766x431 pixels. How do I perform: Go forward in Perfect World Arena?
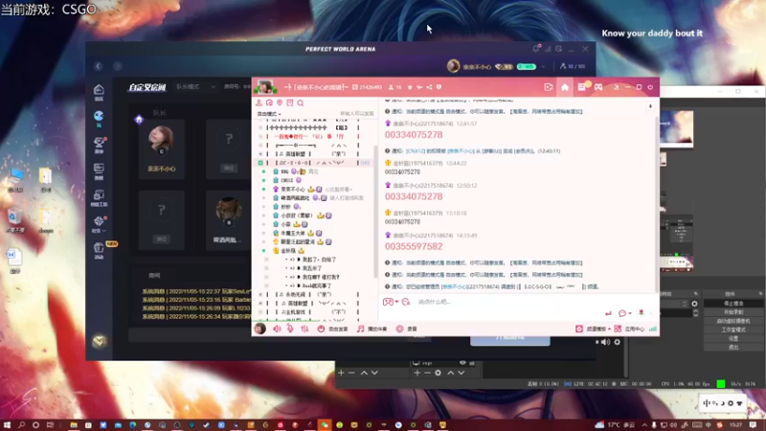coord(117,66)
